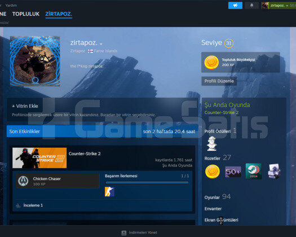Screen dimensions: 296x237
Task: Open the İnceleme 1 link
Action: pyautogui.click(x=33, y=205)
